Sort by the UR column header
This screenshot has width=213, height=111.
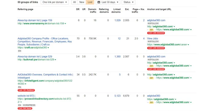coord(84,9)
